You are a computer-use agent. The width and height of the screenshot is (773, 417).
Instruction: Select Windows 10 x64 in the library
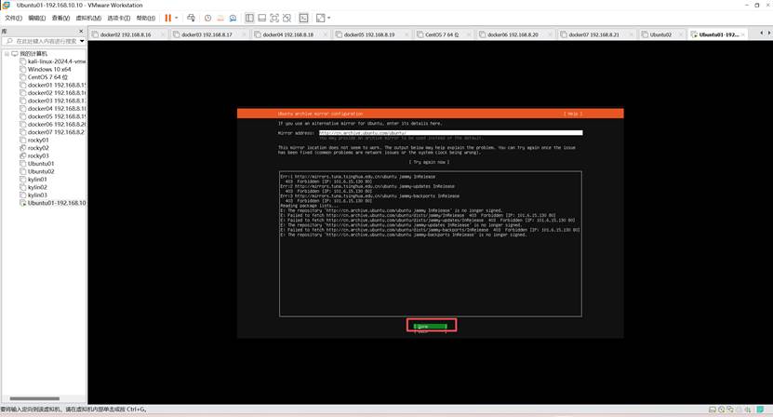tap(46, 69)
